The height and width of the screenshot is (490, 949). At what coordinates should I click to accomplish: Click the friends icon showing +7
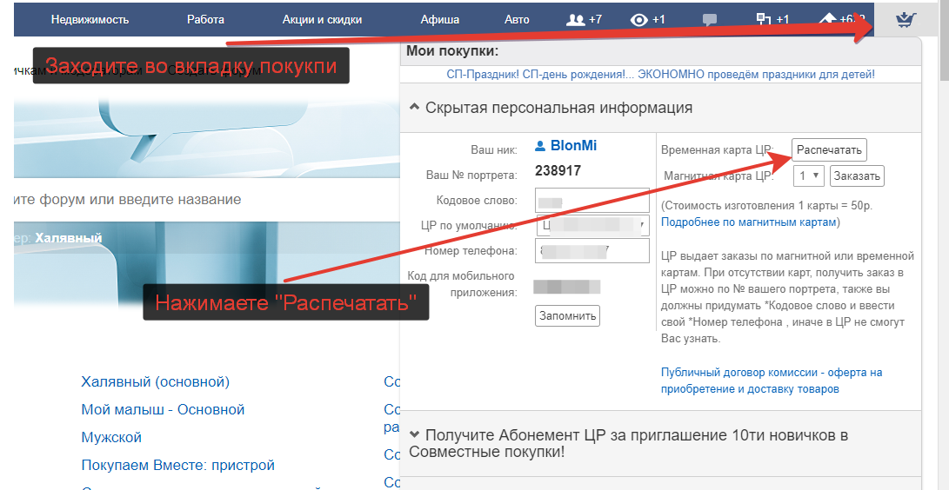point(575,20)
